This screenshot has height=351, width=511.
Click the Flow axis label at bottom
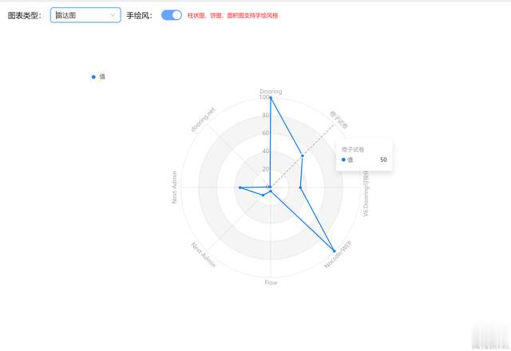271,282
